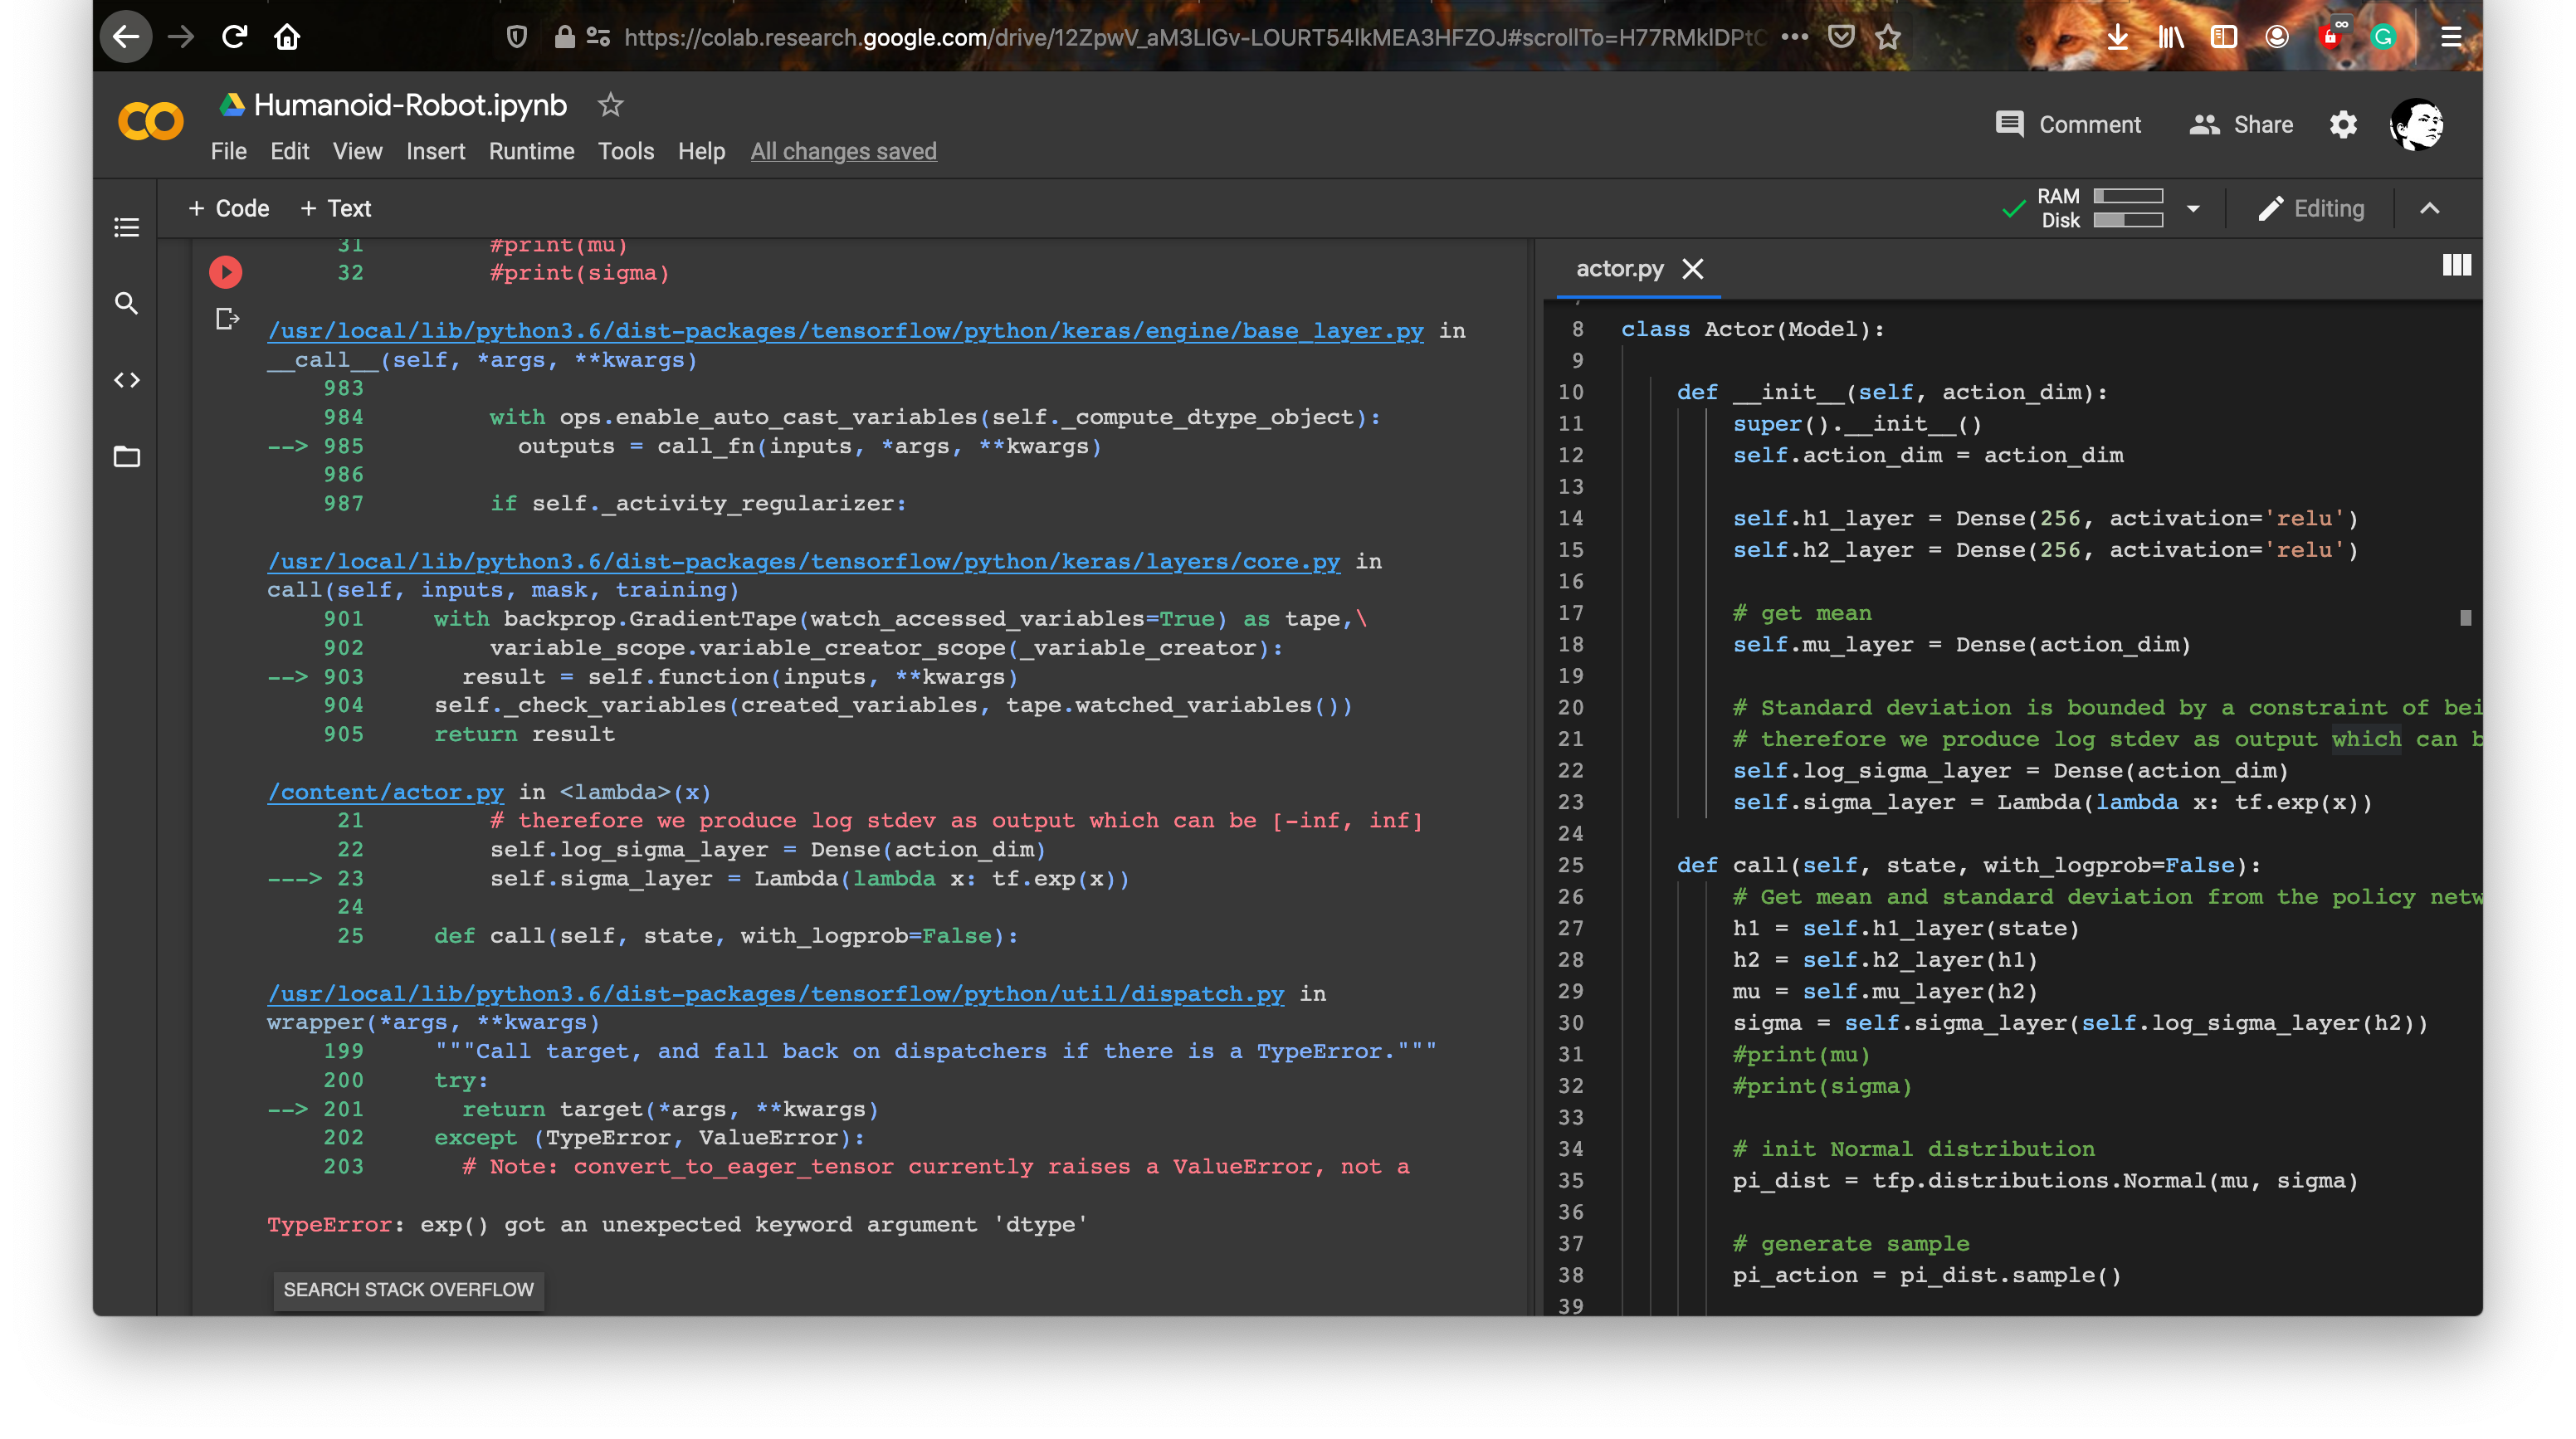
Task: Select the actor.py tab
Action: tap(1618, 268)
